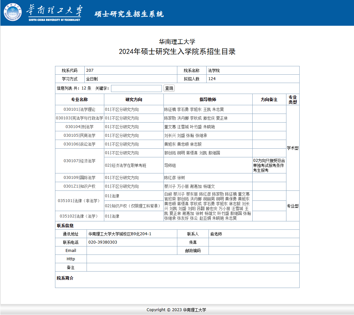Select the 030101|法学理论 major cell
354x315 pixels.
[79, 109]
